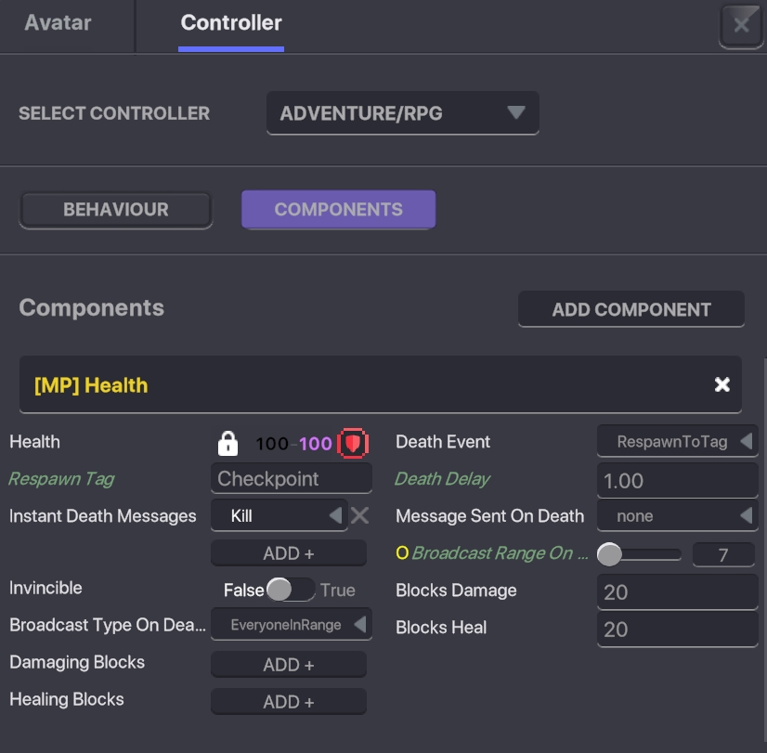Click the yellow circle by Broadcast Range

click(402, 553)
